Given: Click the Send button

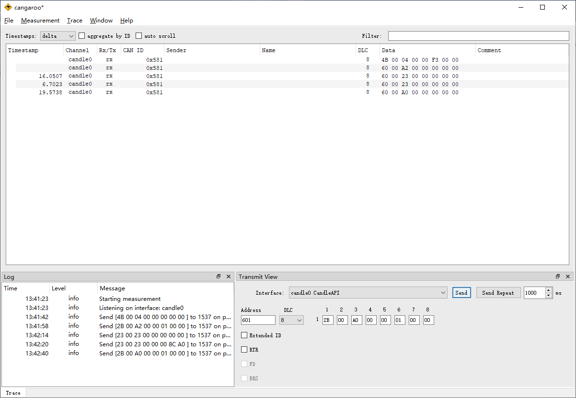Looking at the screenshot, I should click(461, 292).
